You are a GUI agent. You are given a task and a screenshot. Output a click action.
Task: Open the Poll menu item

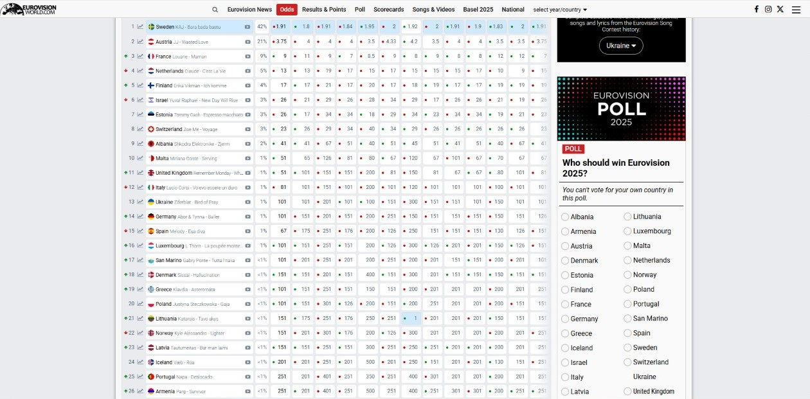(360, 10)
